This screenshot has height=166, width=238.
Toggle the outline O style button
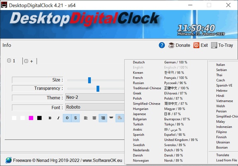coord(67,118)
